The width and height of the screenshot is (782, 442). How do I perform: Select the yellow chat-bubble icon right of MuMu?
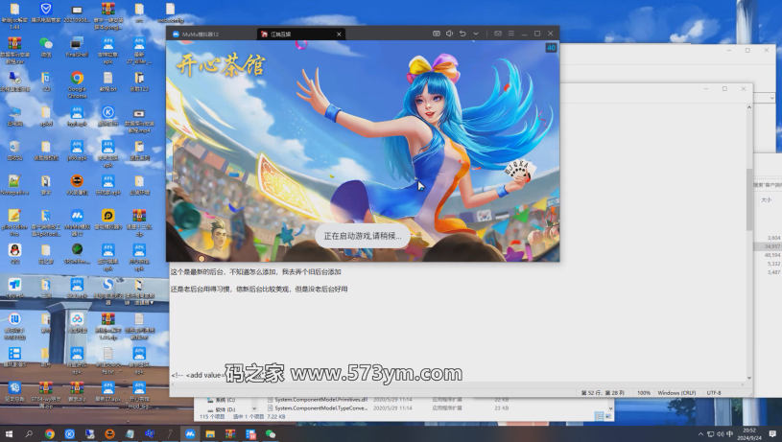point(107,220)
